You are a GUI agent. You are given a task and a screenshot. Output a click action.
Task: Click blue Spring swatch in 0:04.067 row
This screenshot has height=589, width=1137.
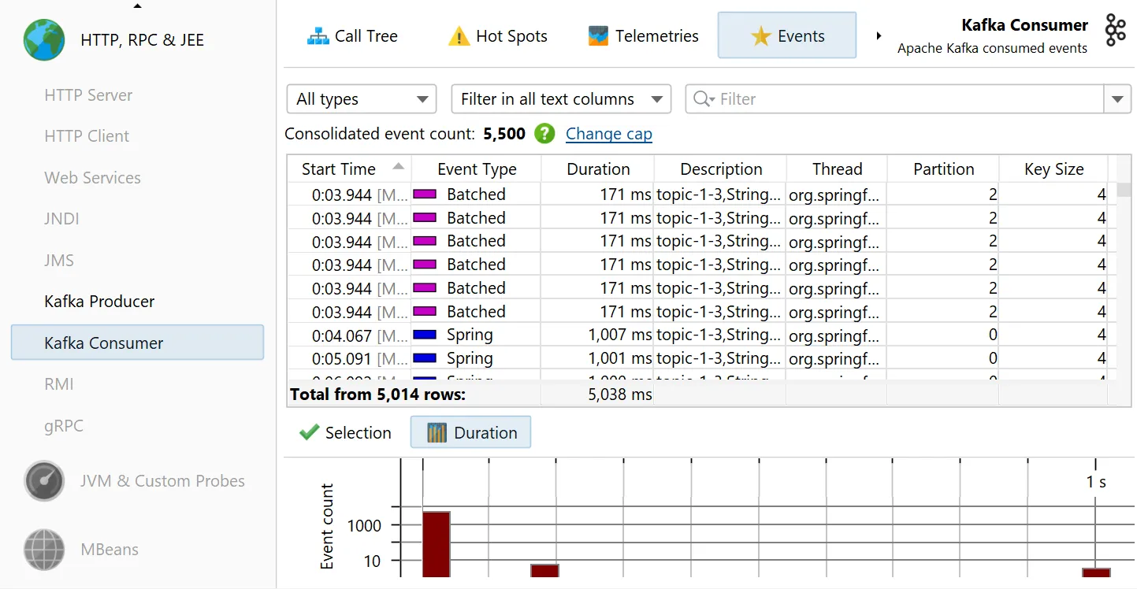pos(425,335)
